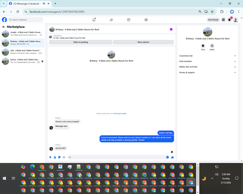Screen dimensions: 243x194
Task: Expand Media, files and links section
Action: click(x=208, y=67)
